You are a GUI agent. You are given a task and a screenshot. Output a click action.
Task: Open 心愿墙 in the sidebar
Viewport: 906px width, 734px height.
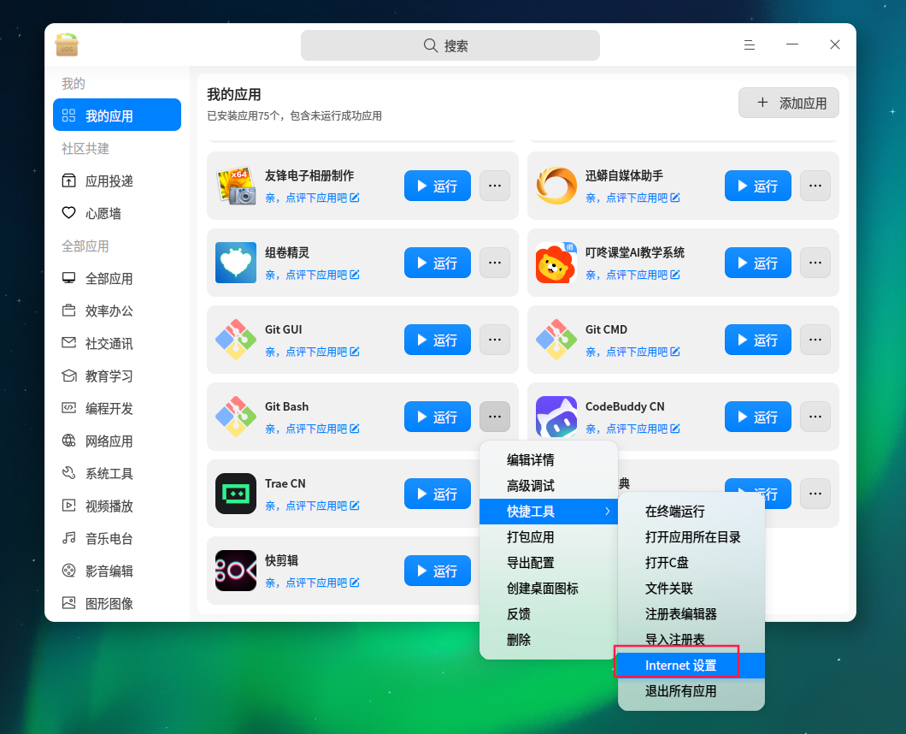[117, 213]
